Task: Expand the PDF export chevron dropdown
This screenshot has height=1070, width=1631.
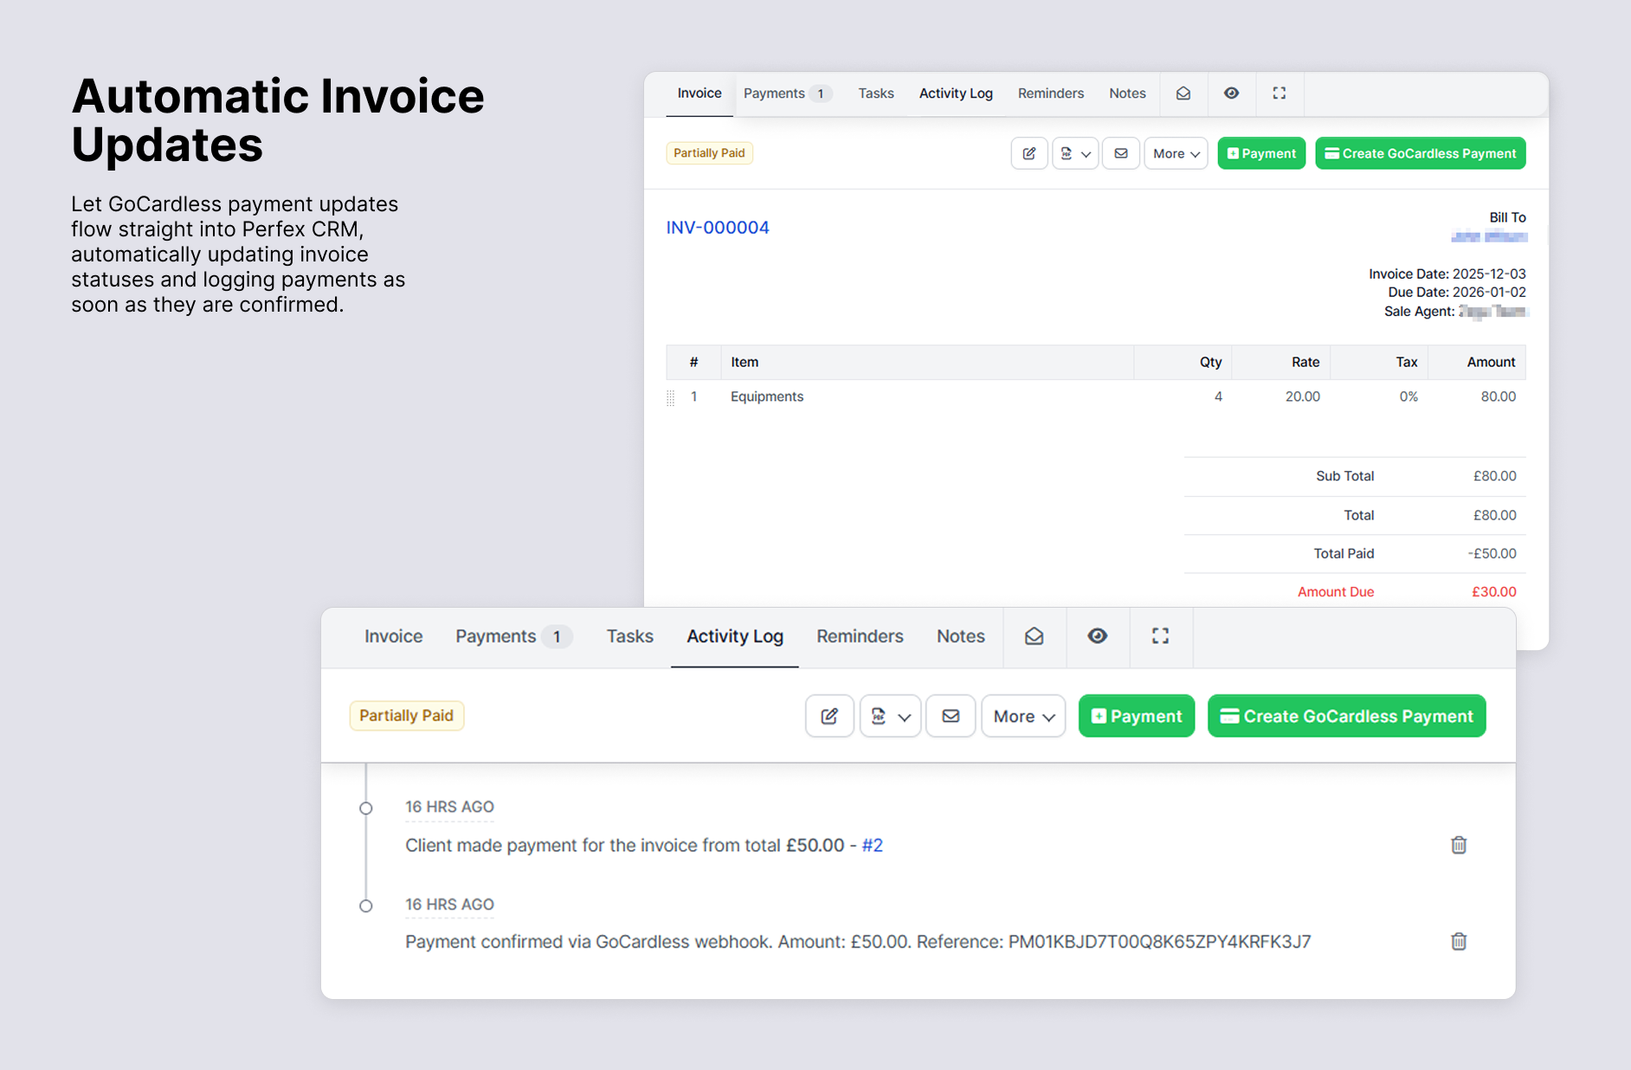Action: click(1087, 153)
